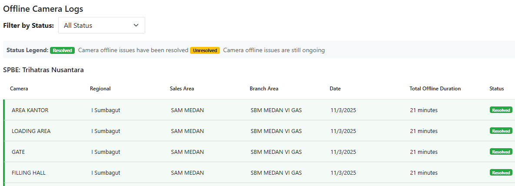The height and width of the screenshot is (186, 515).
Task: Open the Filter by Status dropdown
Action: click(x=101, y=26)
